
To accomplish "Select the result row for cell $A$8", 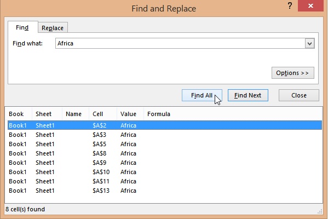I will click(165, 153).
